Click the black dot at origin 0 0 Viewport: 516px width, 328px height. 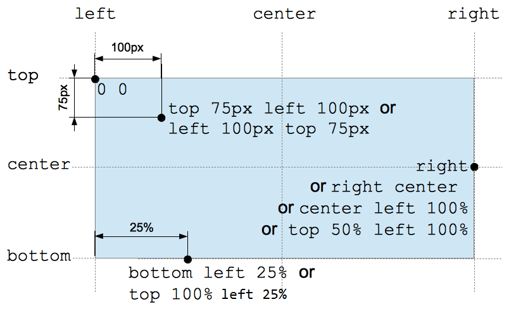95,79
